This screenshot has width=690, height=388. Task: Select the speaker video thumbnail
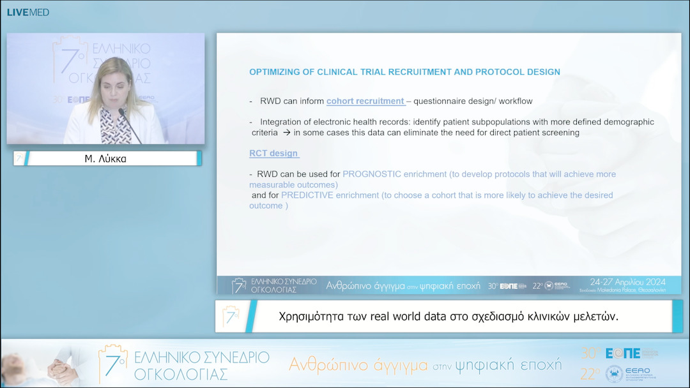coord(105,89)
